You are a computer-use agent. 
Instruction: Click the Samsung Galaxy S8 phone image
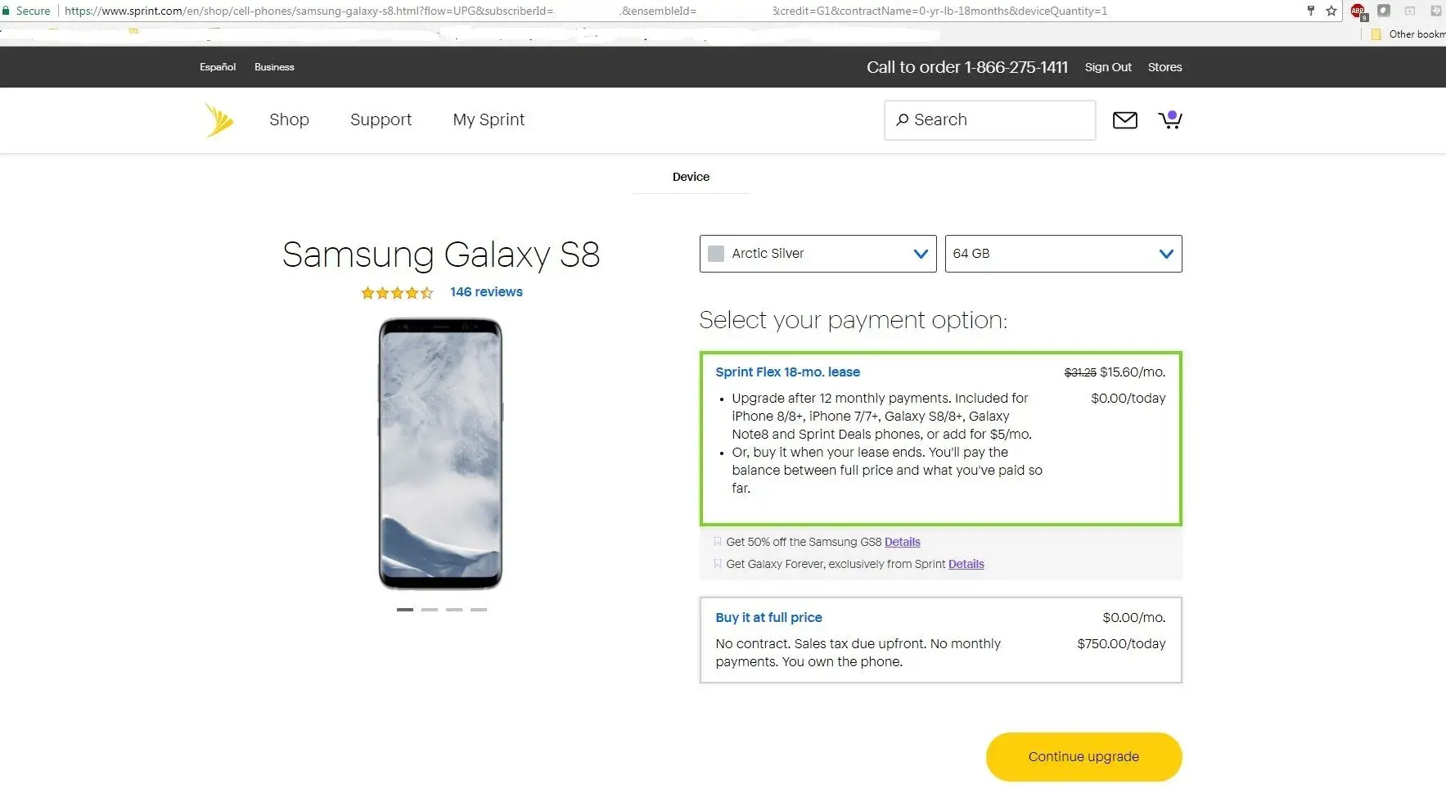(x=440, y=453)
